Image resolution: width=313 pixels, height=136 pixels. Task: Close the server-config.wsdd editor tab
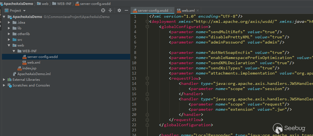171,11
